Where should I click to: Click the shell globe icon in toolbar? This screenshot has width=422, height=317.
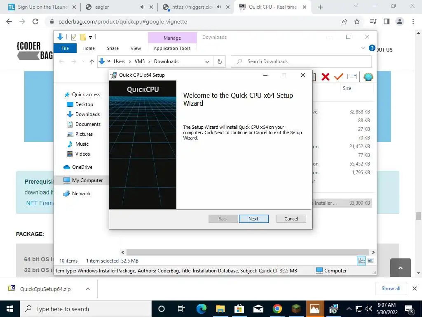[368, 77]
